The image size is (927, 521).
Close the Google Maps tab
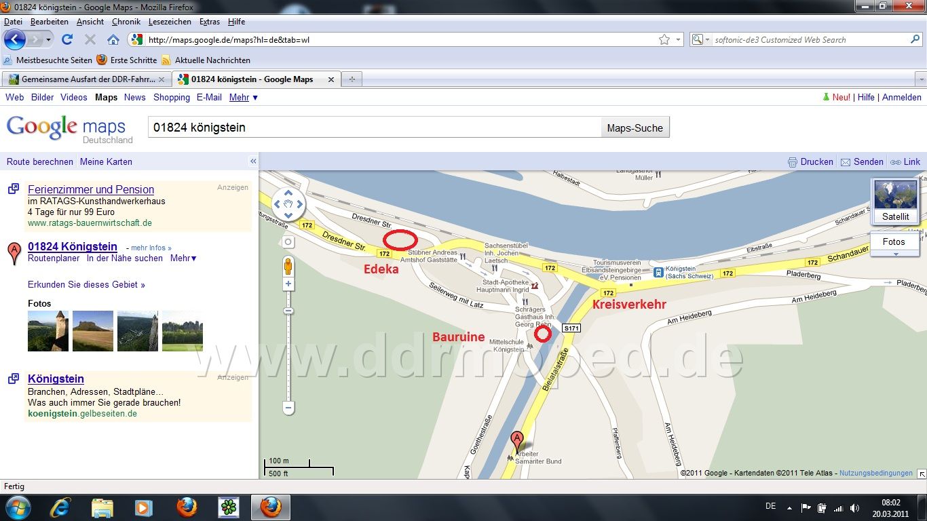click(x=331, y=79)
